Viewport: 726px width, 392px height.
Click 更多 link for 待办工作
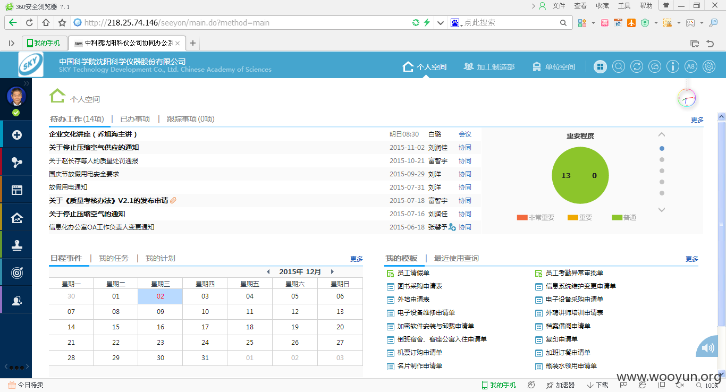697,120
